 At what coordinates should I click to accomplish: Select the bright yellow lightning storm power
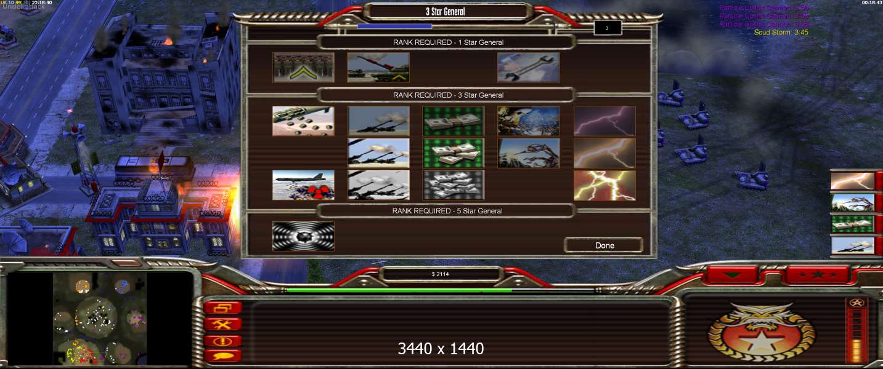click(x=604, y=185)
